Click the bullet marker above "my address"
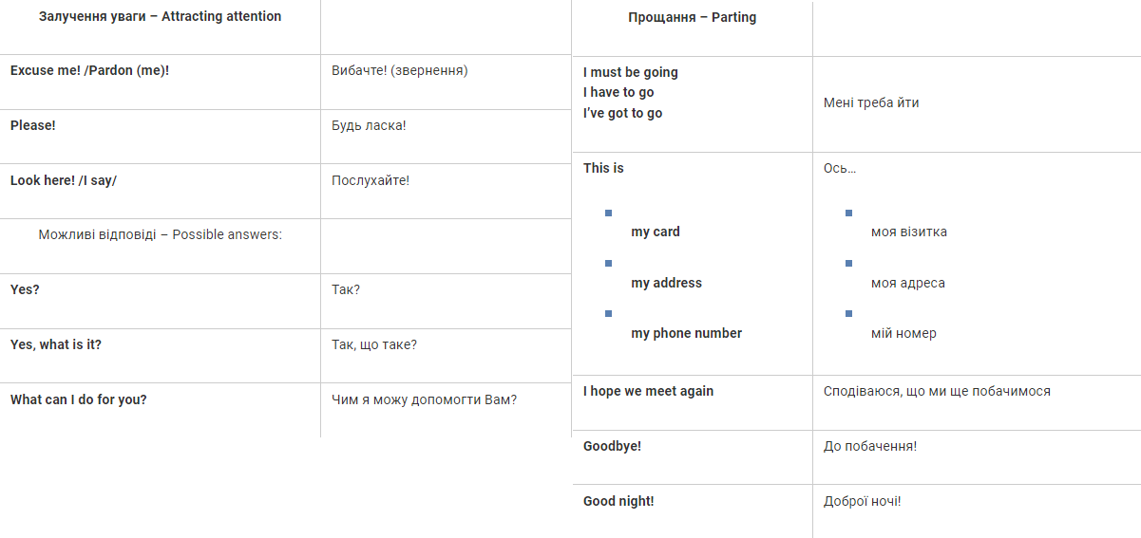 (x=609, y=264)
